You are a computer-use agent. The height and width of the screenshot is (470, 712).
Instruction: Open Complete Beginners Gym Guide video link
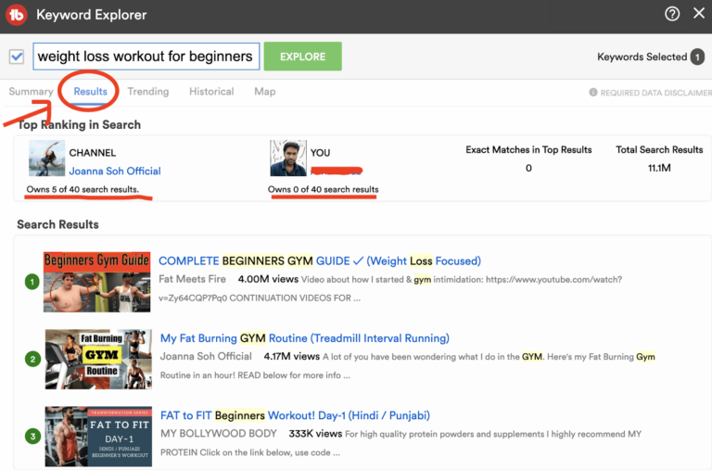(x=320, y=261)
